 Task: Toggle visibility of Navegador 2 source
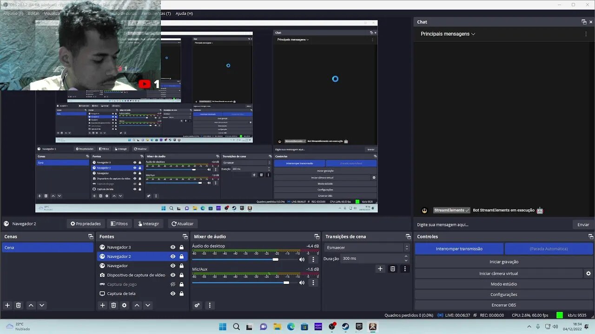coord(173,257)
